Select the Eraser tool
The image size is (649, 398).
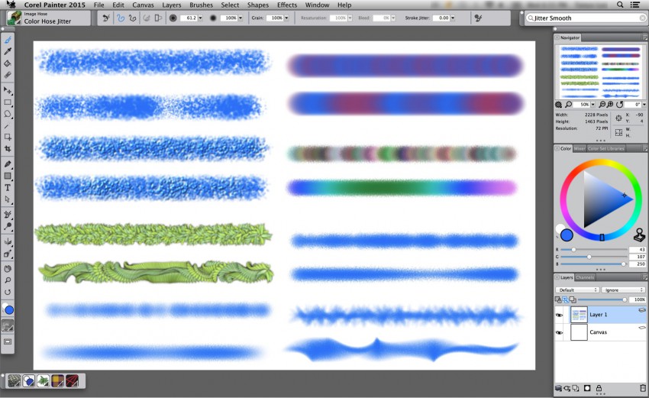click(8, 75)
